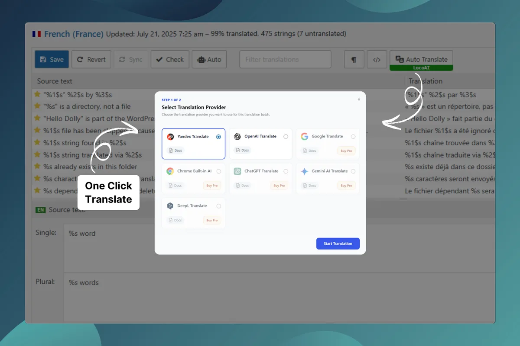The height and width of the screenshot is (346, 520).
Task: Select the Google Translate radio button
Action: tap(353, 137)
